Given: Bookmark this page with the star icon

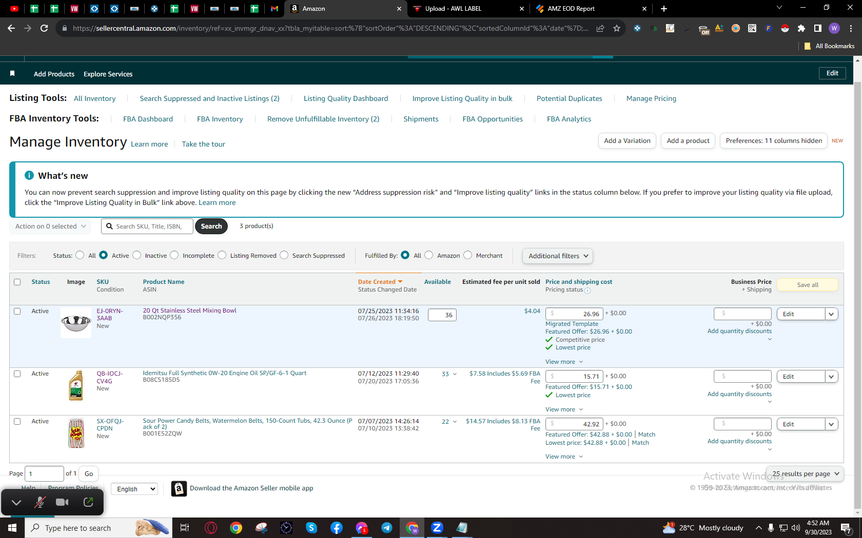Looking at the screenshot, I should pyautogui.click(x=617, y=28).
